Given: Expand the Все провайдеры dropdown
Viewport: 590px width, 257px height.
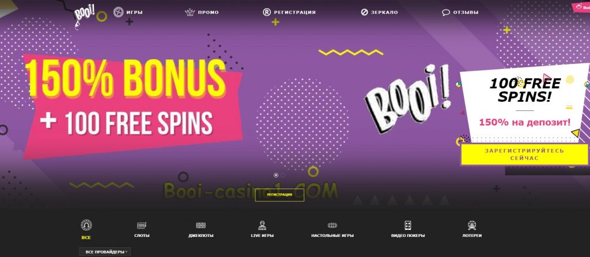Looking at the screenshot, I should (105, 252).
